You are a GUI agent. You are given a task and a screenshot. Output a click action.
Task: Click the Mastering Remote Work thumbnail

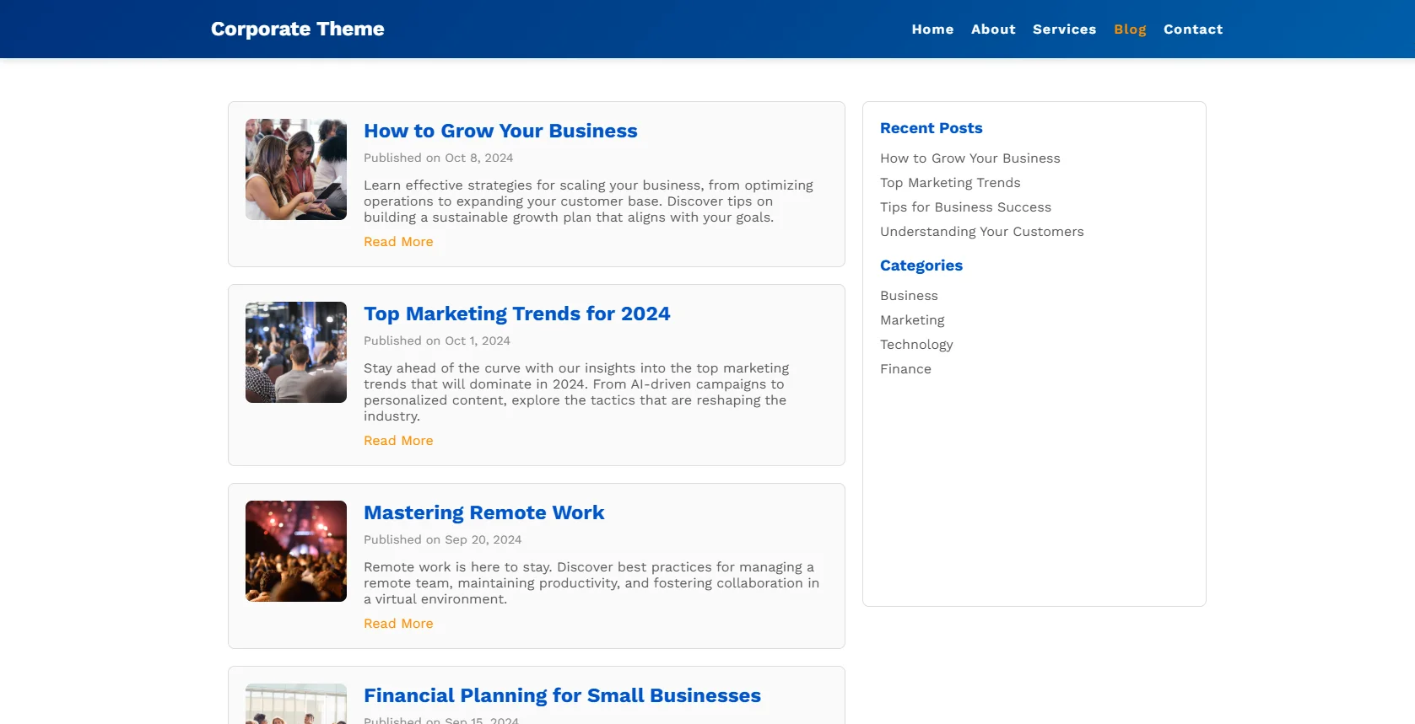(296, 551)
